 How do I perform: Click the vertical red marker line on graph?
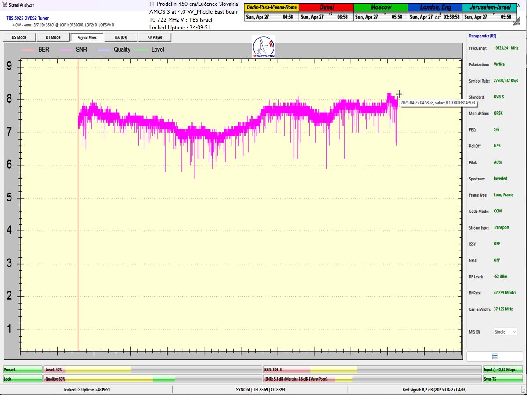pos(78,219)
